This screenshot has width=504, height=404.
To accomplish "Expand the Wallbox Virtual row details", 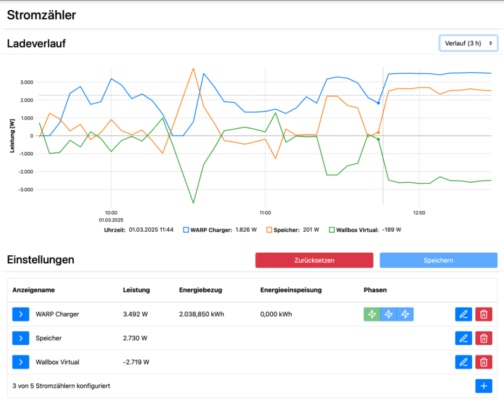I will pos(20,362).
